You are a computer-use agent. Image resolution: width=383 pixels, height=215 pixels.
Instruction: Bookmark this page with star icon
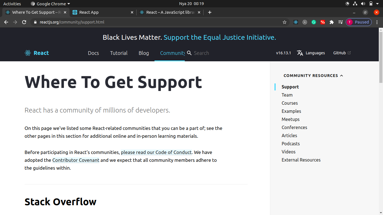pyautogui.click(x=285, y=22)
